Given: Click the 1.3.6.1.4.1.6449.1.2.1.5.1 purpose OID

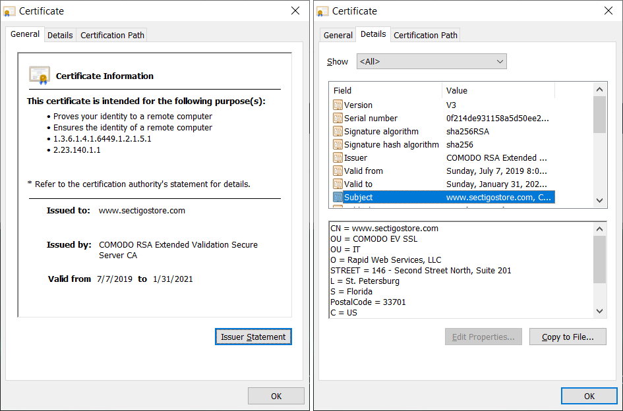Looking at the screenshot, I should pos(102,138).
